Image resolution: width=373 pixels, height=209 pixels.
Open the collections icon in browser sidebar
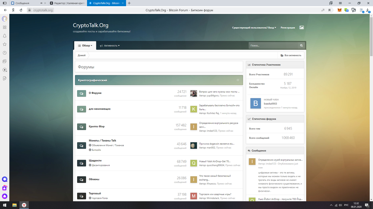5,61
